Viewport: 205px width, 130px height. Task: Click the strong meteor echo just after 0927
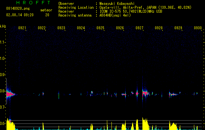coord(145,93)
